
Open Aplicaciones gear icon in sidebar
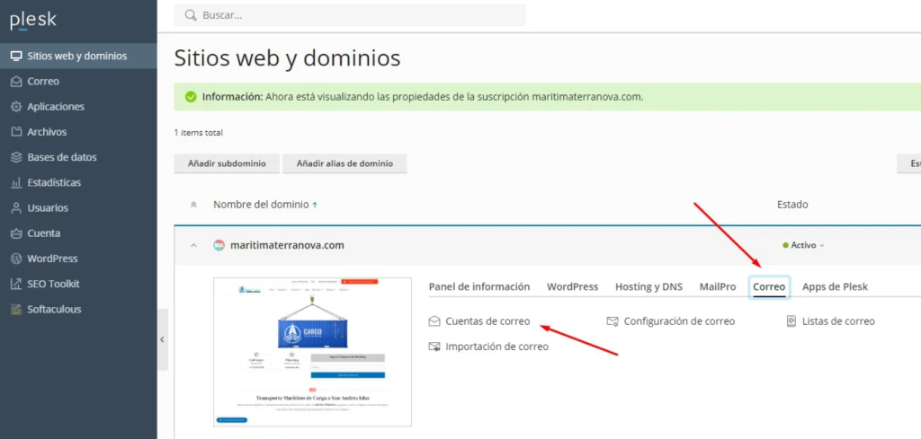pos(16,107)
